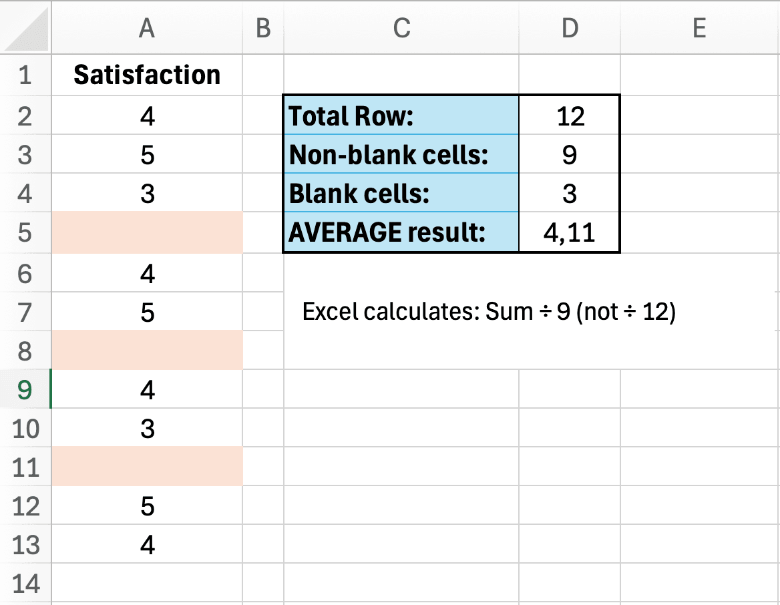This screenshot has width=780, height=605.
Task: Select the blank highlighted cell A5
Action: click(x=147, y=233)
